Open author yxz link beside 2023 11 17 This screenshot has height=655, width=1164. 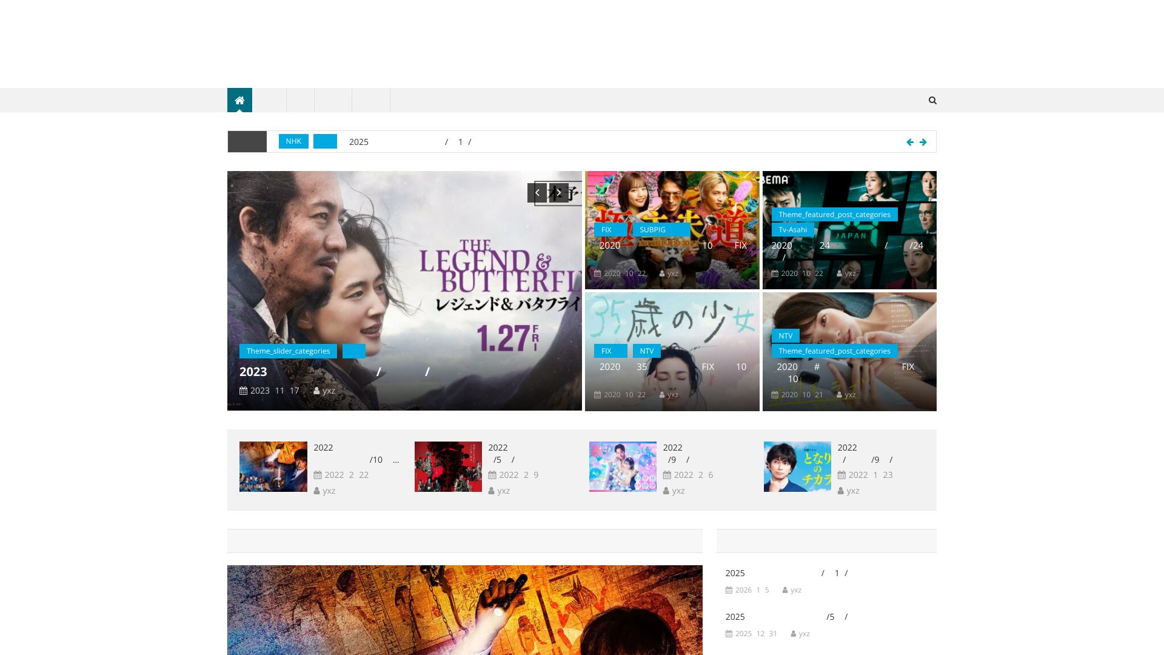click(x=329, y=391)
